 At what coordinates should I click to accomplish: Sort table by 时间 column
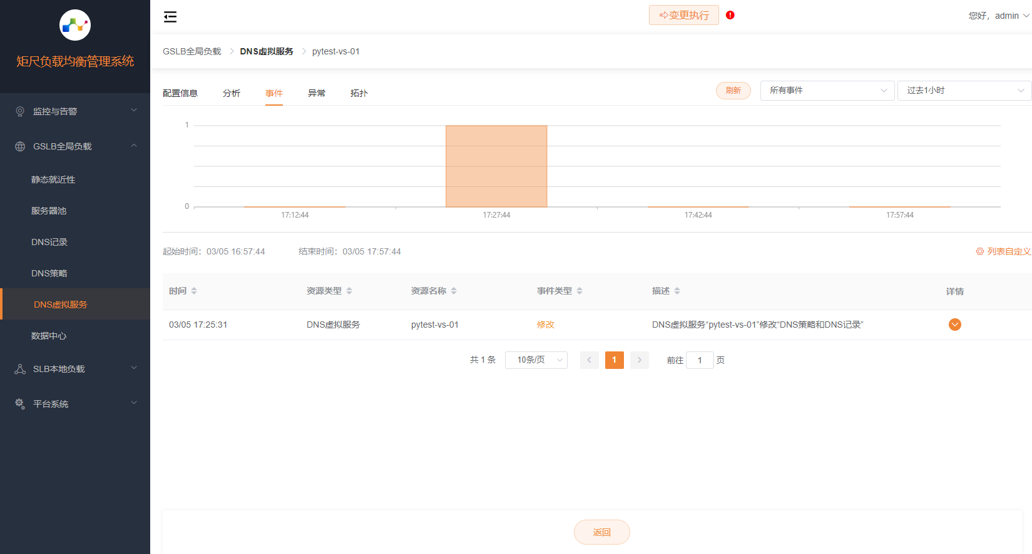(x=194, y=291)
